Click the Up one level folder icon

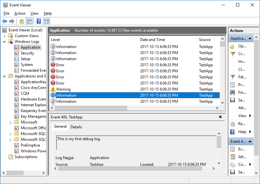tap(22, 21)
